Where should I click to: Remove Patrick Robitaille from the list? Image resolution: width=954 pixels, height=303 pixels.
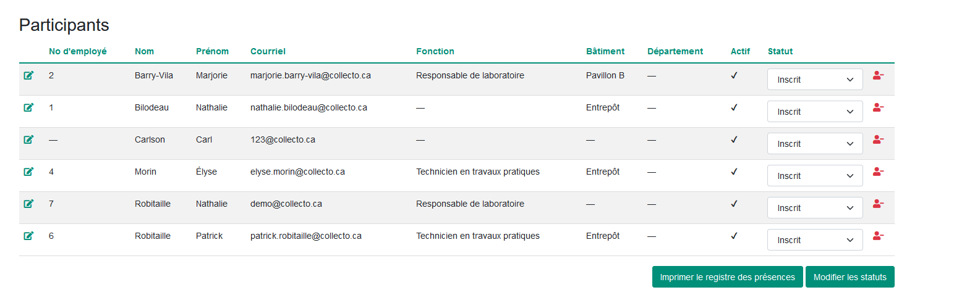[878, 236]
